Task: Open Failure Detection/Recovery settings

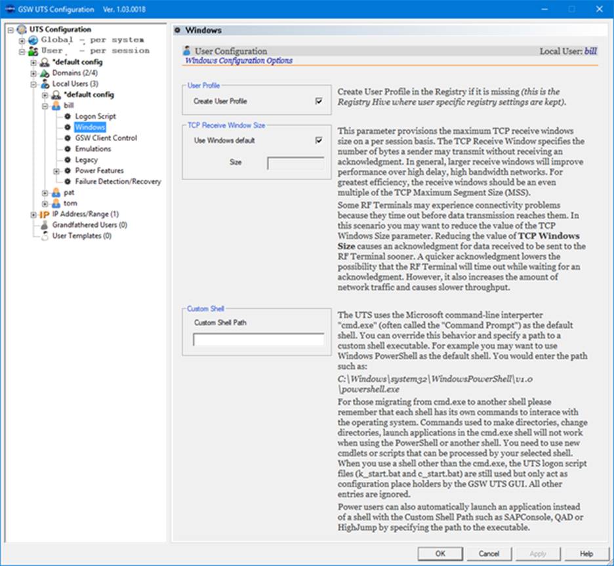Action: point(118,182)
